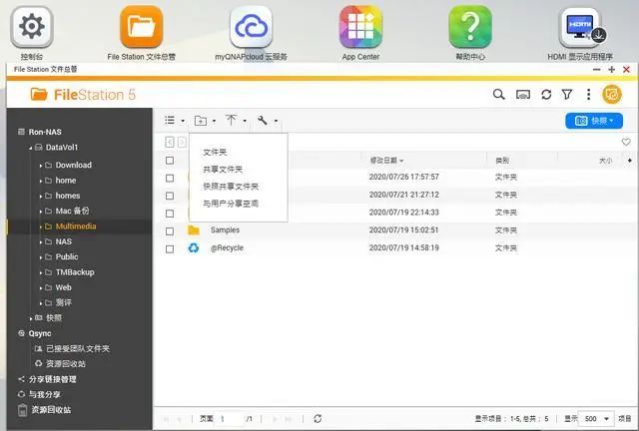Select the NAS folder in the tree
The height and width of the screenshot is (431, 639).
tap(64, 241)
